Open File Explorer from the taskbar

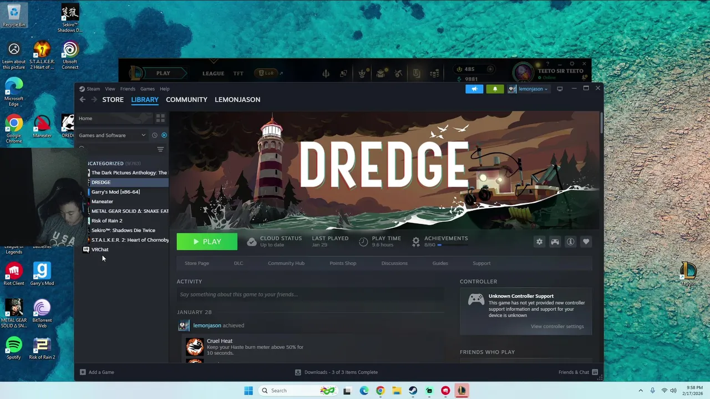(x=396, y=391)
